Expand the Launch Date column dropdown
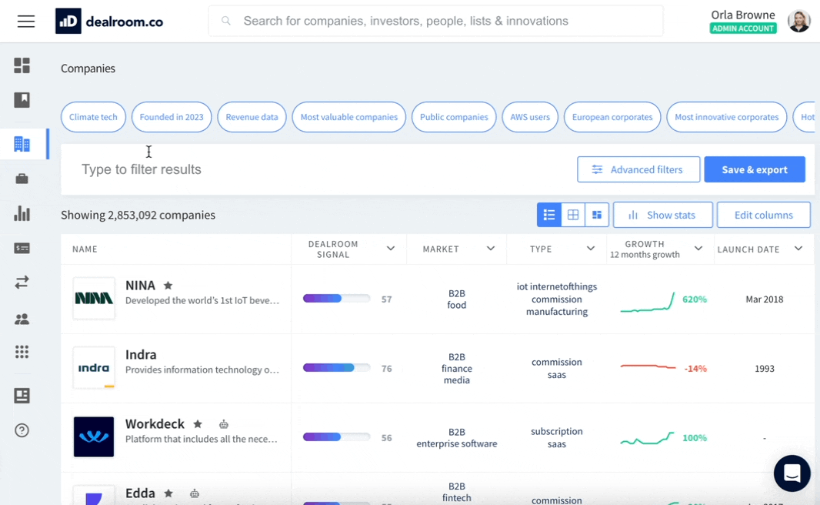 point(798,249)
